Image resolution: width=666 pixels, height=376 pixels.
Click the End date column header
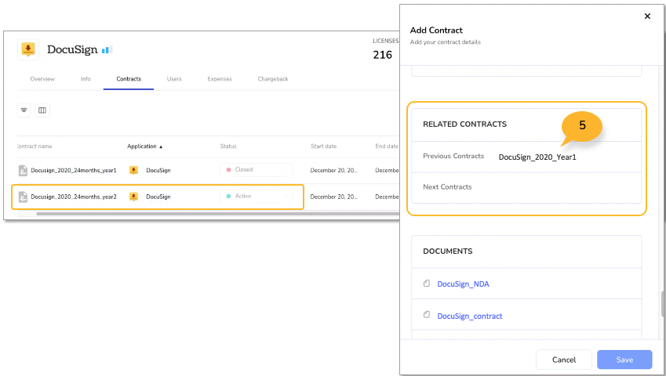coord(387,146)
